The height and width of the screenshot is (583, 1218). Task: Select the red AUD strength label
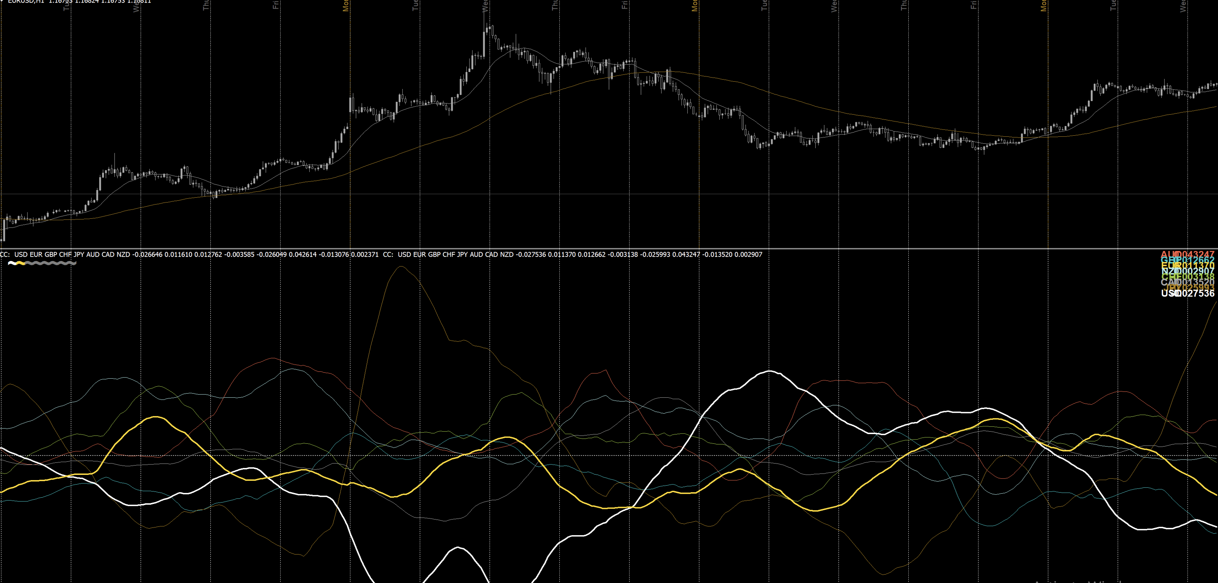coord(1187,255)
